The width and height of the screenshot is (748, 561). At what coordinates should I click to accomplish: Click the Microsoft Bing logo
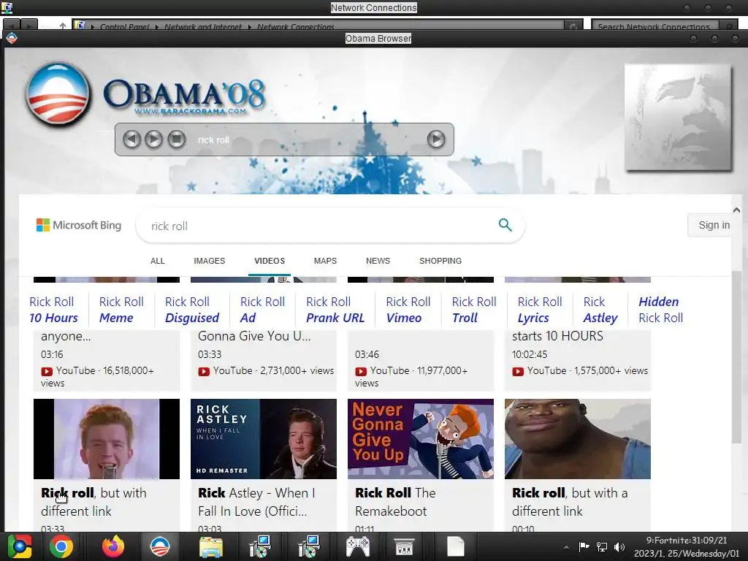79,225
